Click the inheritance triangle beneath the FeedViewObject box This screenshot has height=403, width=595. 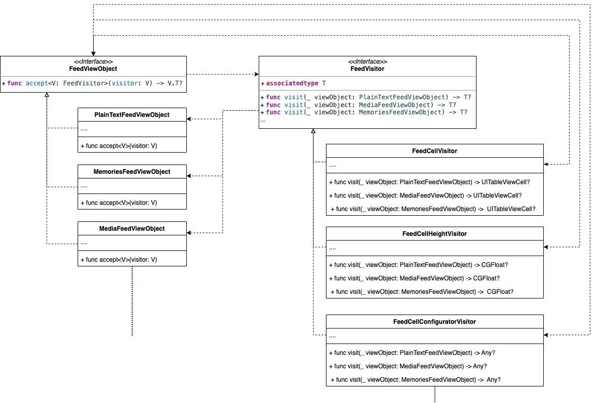click(x=47, y=95)
